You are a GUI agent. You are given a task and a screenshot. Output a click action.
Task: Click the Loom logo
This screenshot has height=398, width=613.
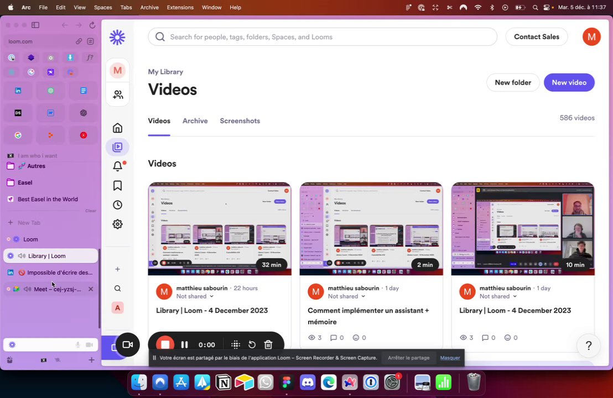pyautogui.click(x=117, y=38)
